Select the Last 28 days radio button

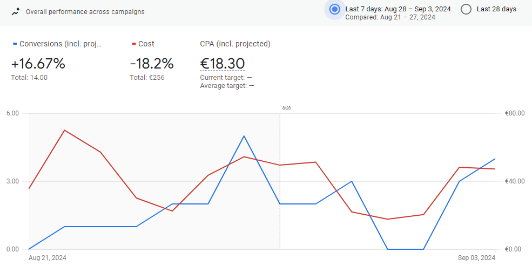(x=466, y=9)
